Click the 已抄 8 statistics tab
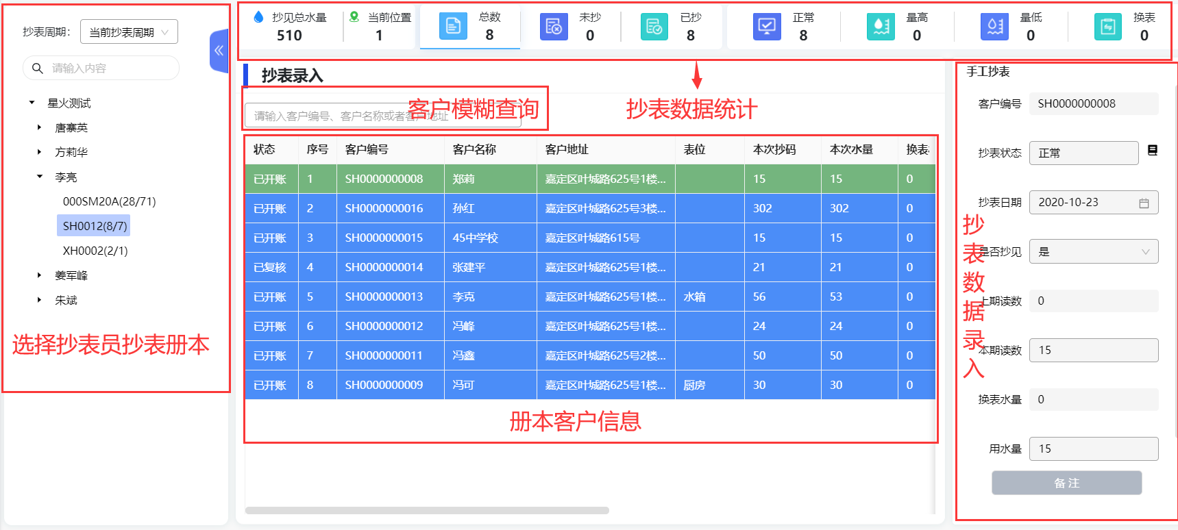Viewport: 1178px width, 530px height. click(x=671, y=27)
